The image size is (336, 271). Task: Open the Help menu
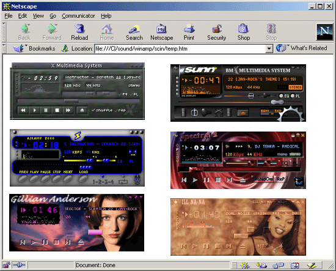click(106, 16)
